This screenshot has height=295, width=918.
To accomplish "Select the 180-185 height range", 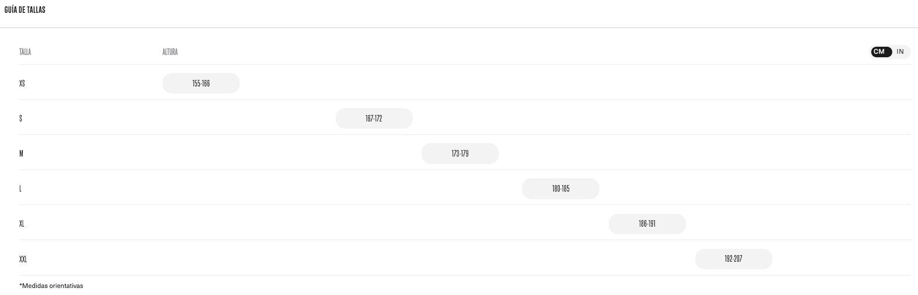I will point(561,189).
